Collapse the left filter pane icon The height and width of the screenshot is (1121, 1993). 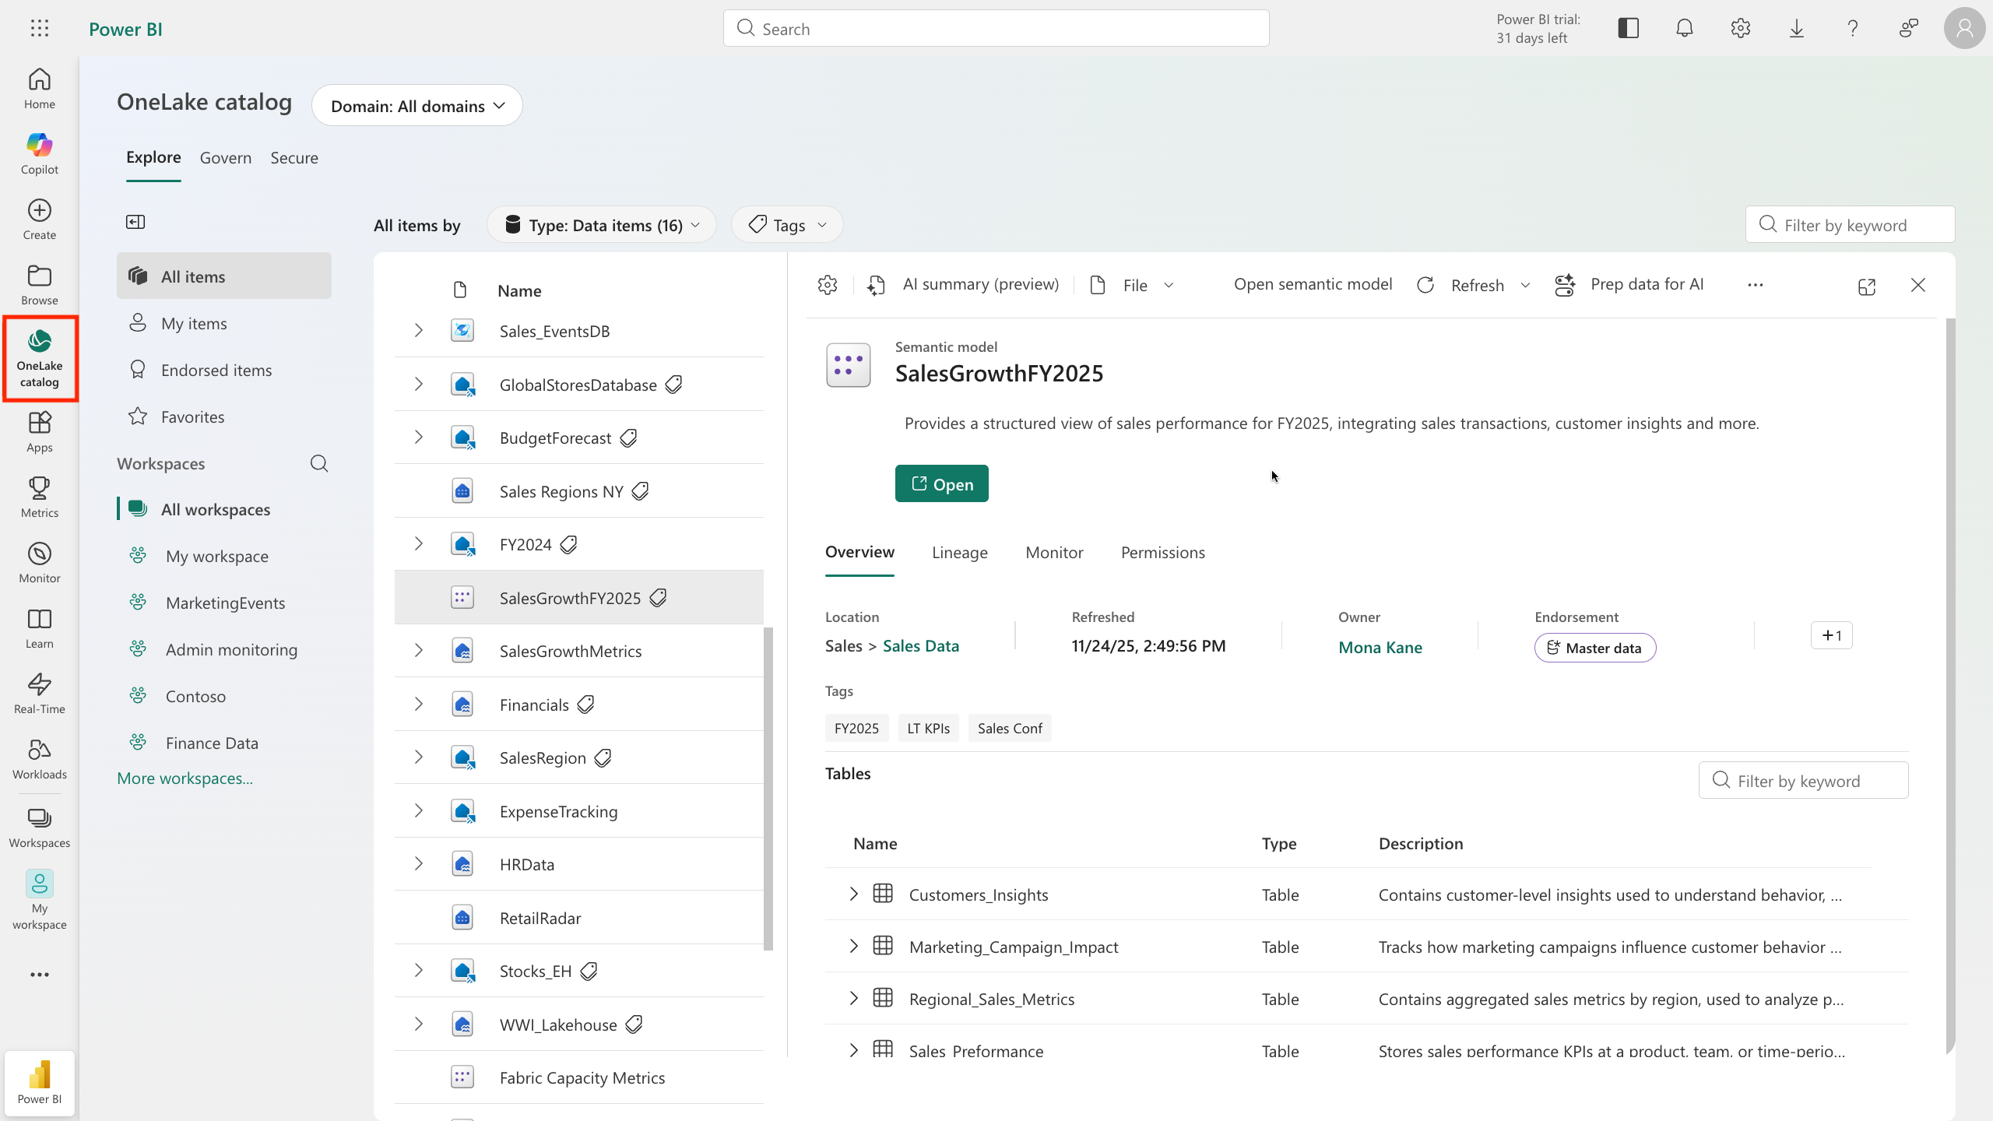[135, 223]
